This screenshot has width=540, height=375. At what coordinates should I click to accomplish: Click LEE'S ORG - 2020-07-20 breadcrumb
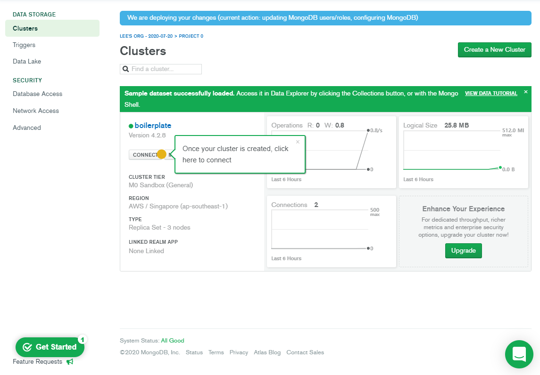click(x=146, y=36)
